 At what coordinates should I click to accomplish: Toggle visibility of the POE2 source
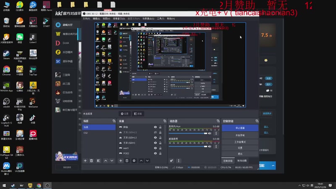coord(155,153)
